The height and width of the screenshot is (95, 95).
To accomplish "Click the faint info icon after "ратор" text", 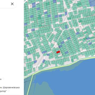I will point(8,91).
